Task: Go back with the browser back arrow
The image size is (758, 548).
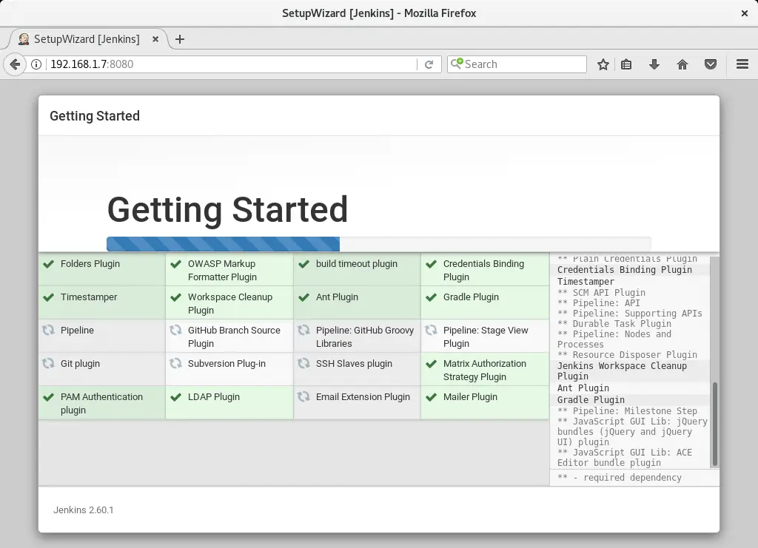Action: 15,64
